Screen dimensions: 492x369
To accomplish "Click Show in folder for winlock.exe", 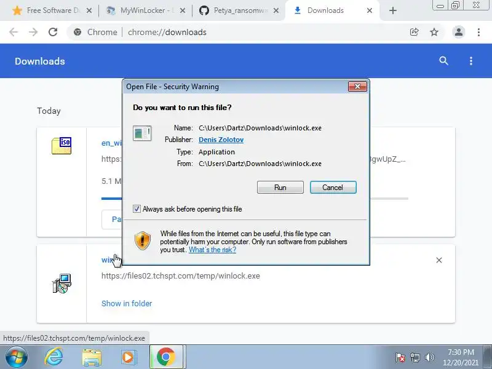I will pyautogui.click(x=127, y=303).
